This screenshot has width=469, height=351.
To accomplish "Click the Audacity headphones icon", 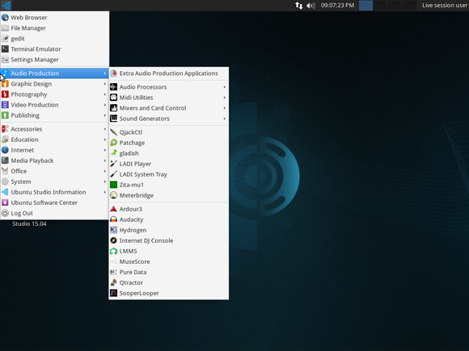I will pyautogui.click(x=113, y=219).
